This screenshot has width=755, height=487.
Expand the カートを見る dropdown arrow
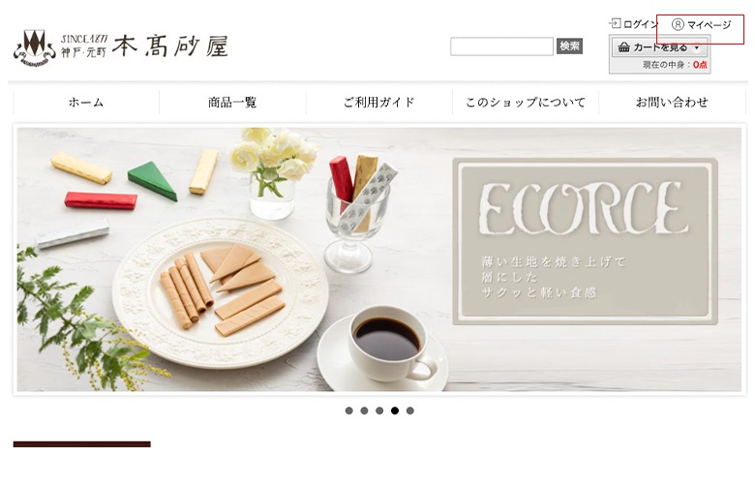pos(696,47)
